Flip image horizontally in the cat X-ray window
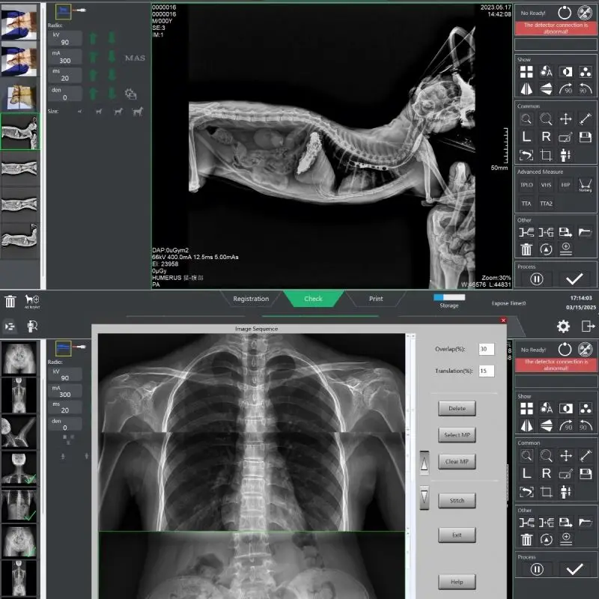The width and height of the screenshot is (599, 599). (x=526, y=89)
